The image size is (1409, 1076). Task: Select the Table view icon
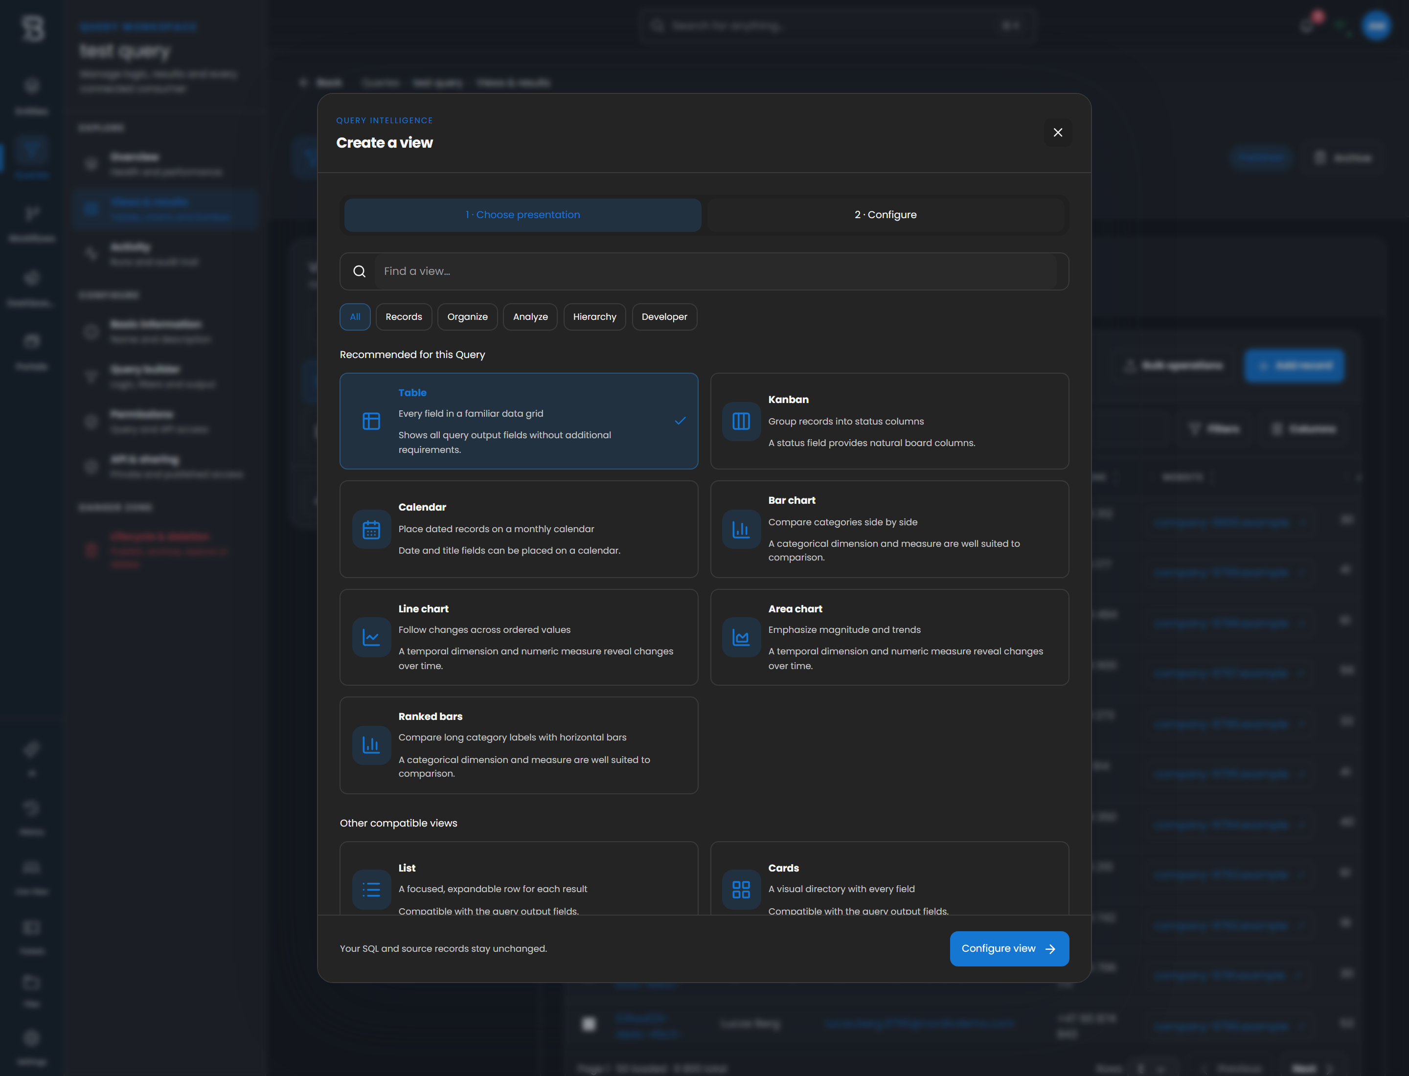click(371, 421)
